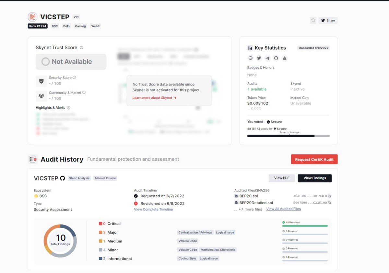The width and height of the screenshot is (389, 273).
Task: Click the Total Findings donut chart
Action: point(60,241)
